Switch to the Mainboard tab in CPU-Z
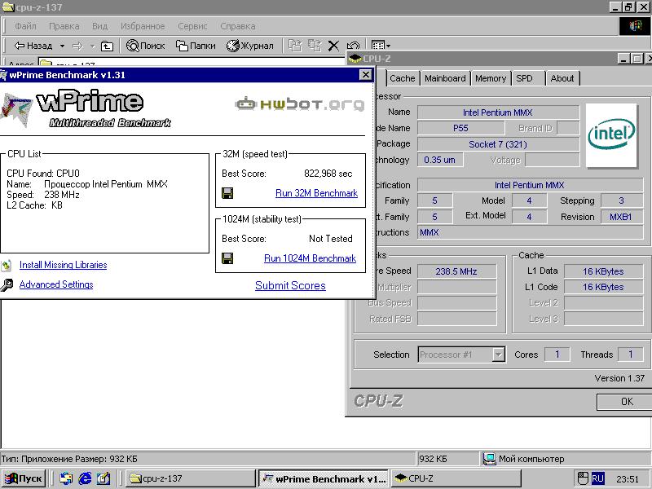This screenshot has width=652, height=489. [x=445, y=78]
